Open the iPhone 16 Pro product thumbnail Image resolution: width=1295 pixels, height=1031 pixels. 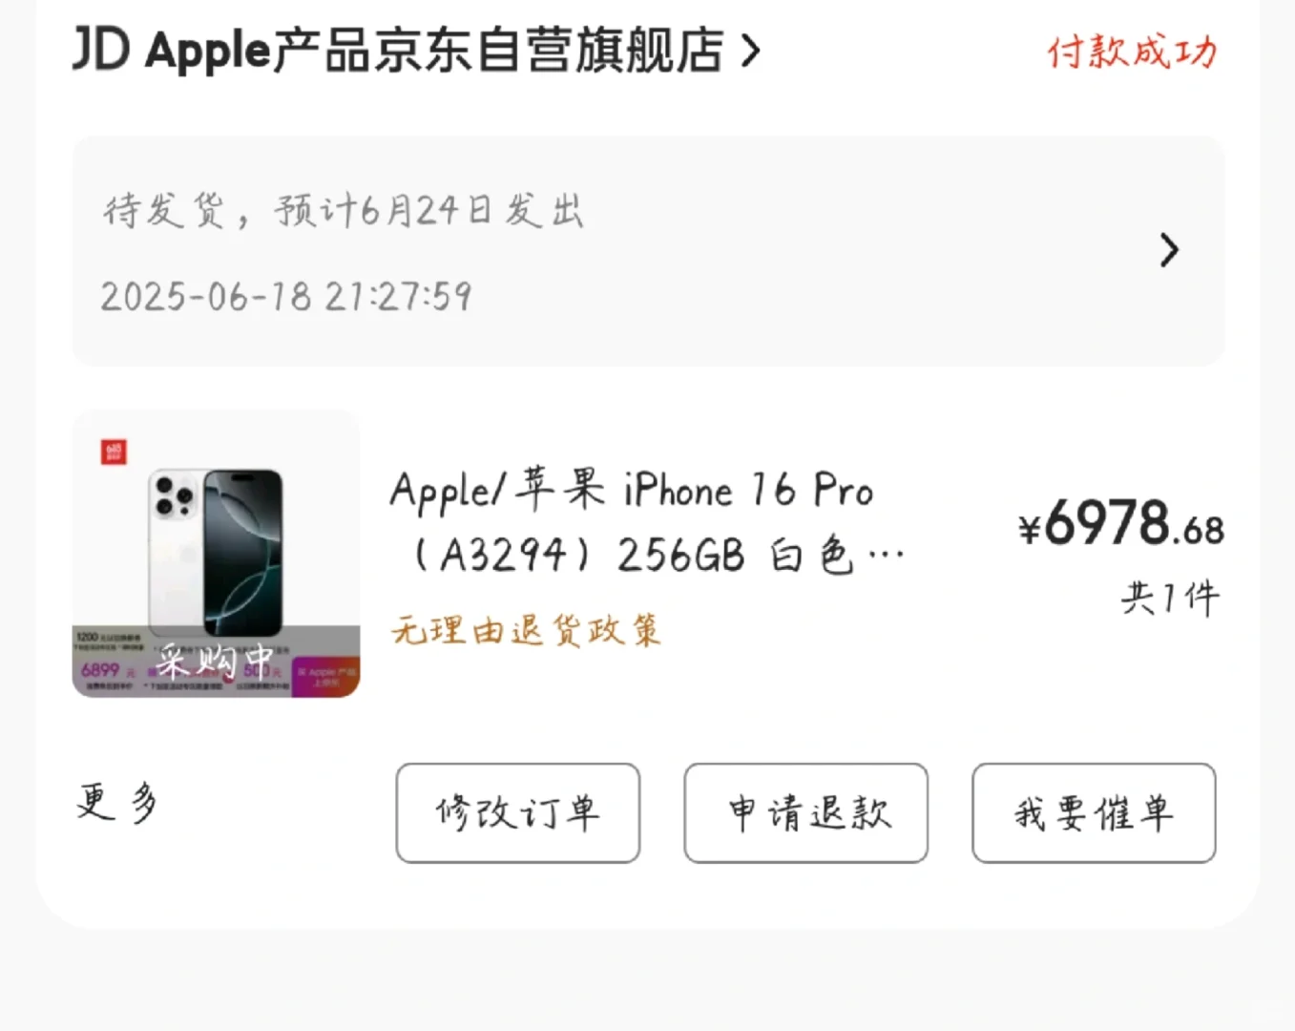(x=216, y=554)
